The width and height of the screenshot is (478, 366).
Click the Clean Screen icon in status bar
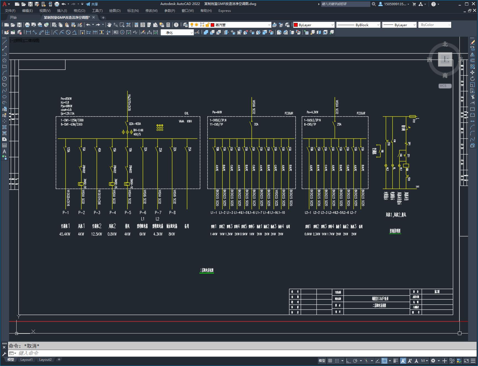click(466, 360)
